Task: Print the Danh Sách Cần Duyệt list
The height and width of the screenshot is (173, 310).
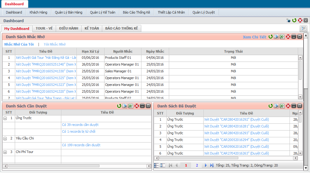Action: tap(125, 106)
